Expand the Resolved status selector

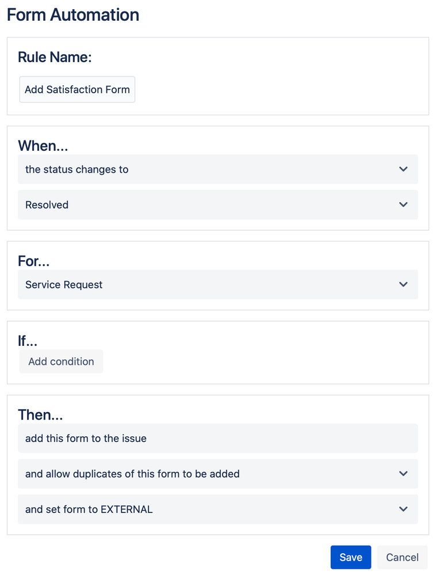click(218, 205)
